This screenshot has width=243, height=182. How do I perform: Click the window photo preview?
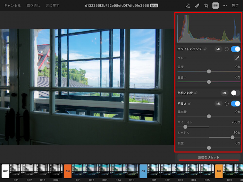[x=87, y=87]
